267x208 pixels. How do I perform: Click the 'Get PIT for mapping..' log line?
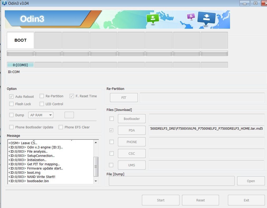coord(34,164)
